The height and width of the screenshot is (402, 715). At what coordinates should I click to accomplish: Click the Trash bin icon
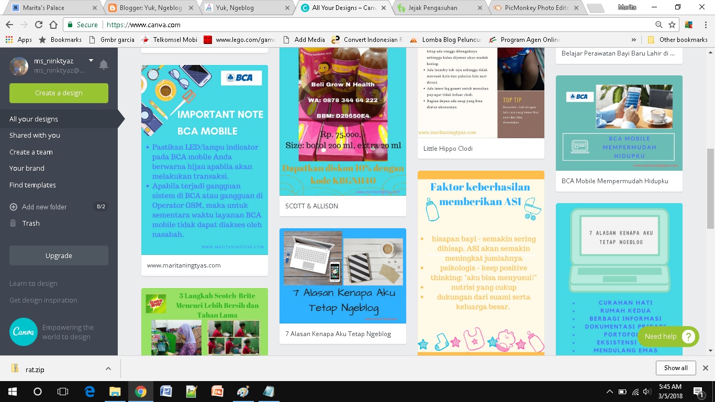13,224
